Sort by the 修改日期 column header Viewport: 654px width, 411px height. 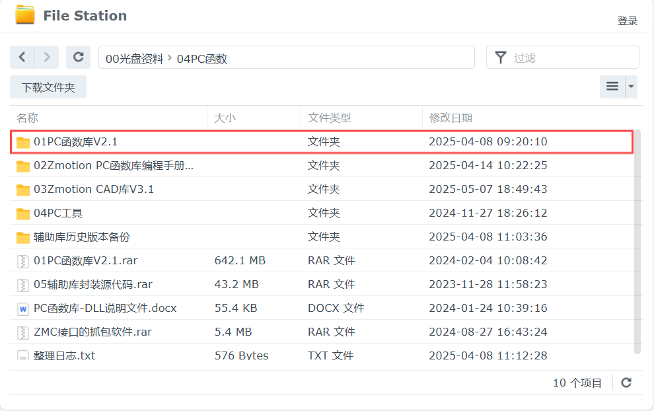pos(532,118)
